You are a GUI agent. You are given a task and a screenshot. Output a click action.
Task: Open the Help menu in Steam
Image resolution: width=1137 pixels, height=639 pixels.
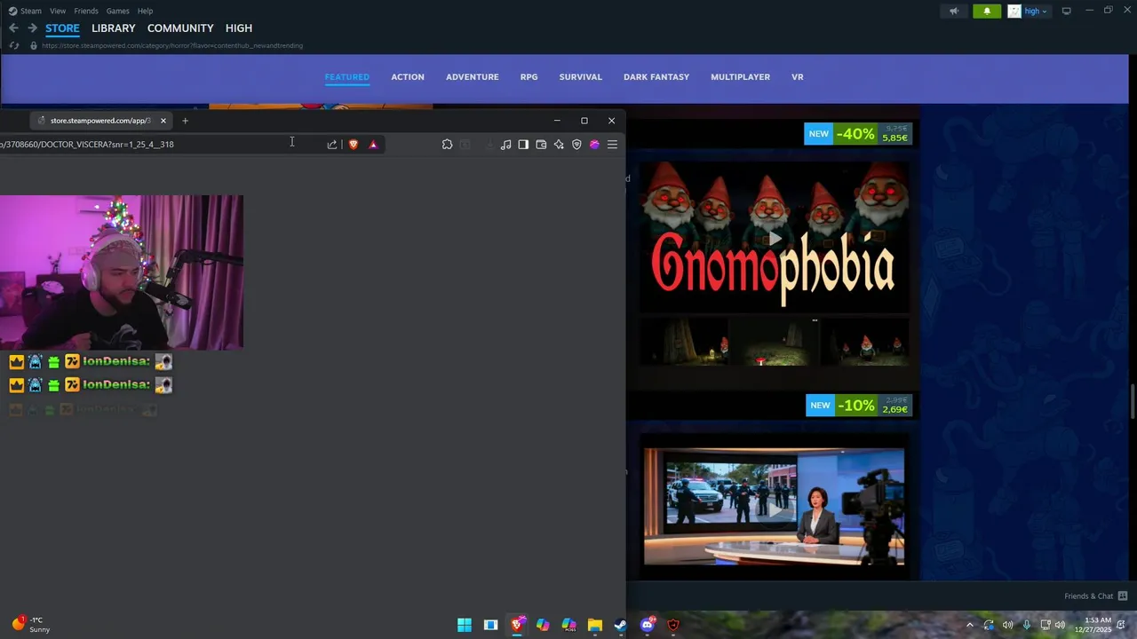(x=146, y=11)
